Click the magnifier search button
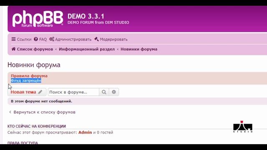Screen dimensions: 267x150 104,92
